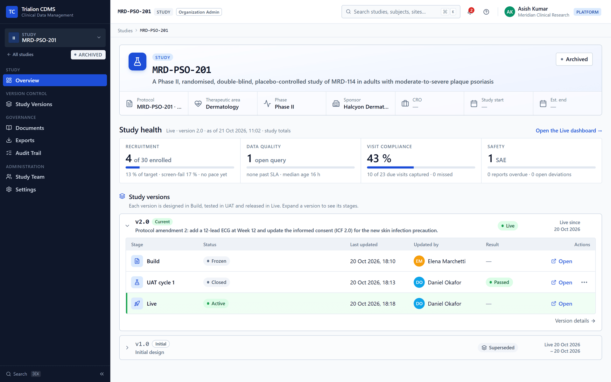Click the UAT cycle 1 flask icon

(137, 282)
